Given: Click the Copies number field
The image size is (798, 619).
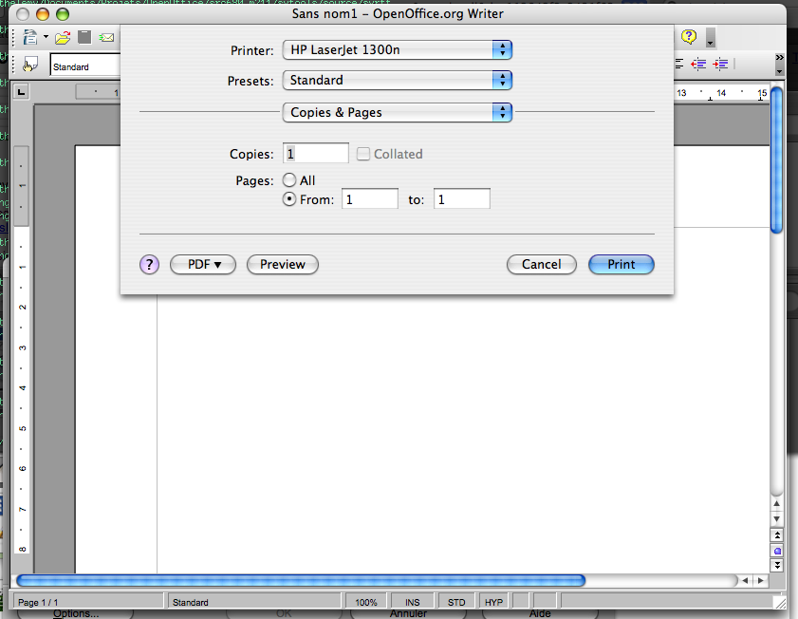Looking at the screenshot, I should click(316, 154).
